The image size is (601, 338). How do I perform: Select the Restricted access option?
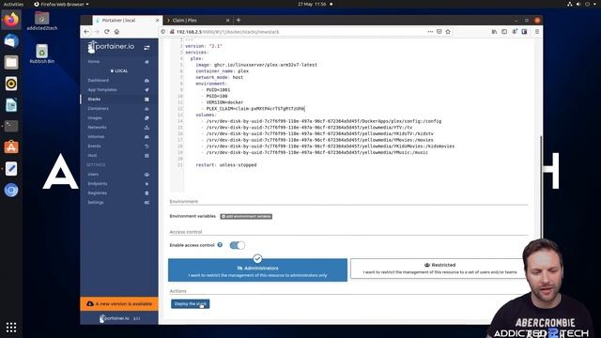point(439,269)
